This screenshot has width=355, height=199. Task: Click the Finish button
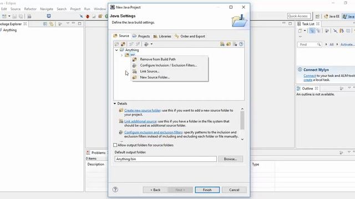tap(207, 190)
